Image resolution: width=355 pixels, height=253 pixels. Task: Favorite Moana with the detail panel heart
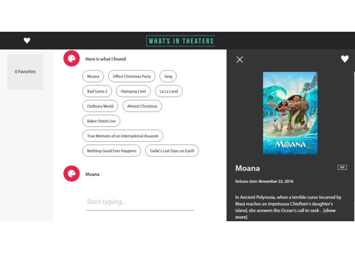tap(345, 59)
